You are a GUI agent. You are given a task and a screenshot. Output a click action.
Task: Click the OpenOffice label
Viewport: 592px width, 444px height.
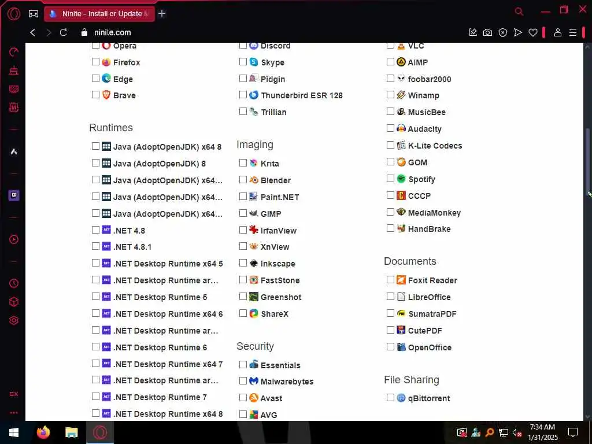pyautogui.click(x=430, y=347)
